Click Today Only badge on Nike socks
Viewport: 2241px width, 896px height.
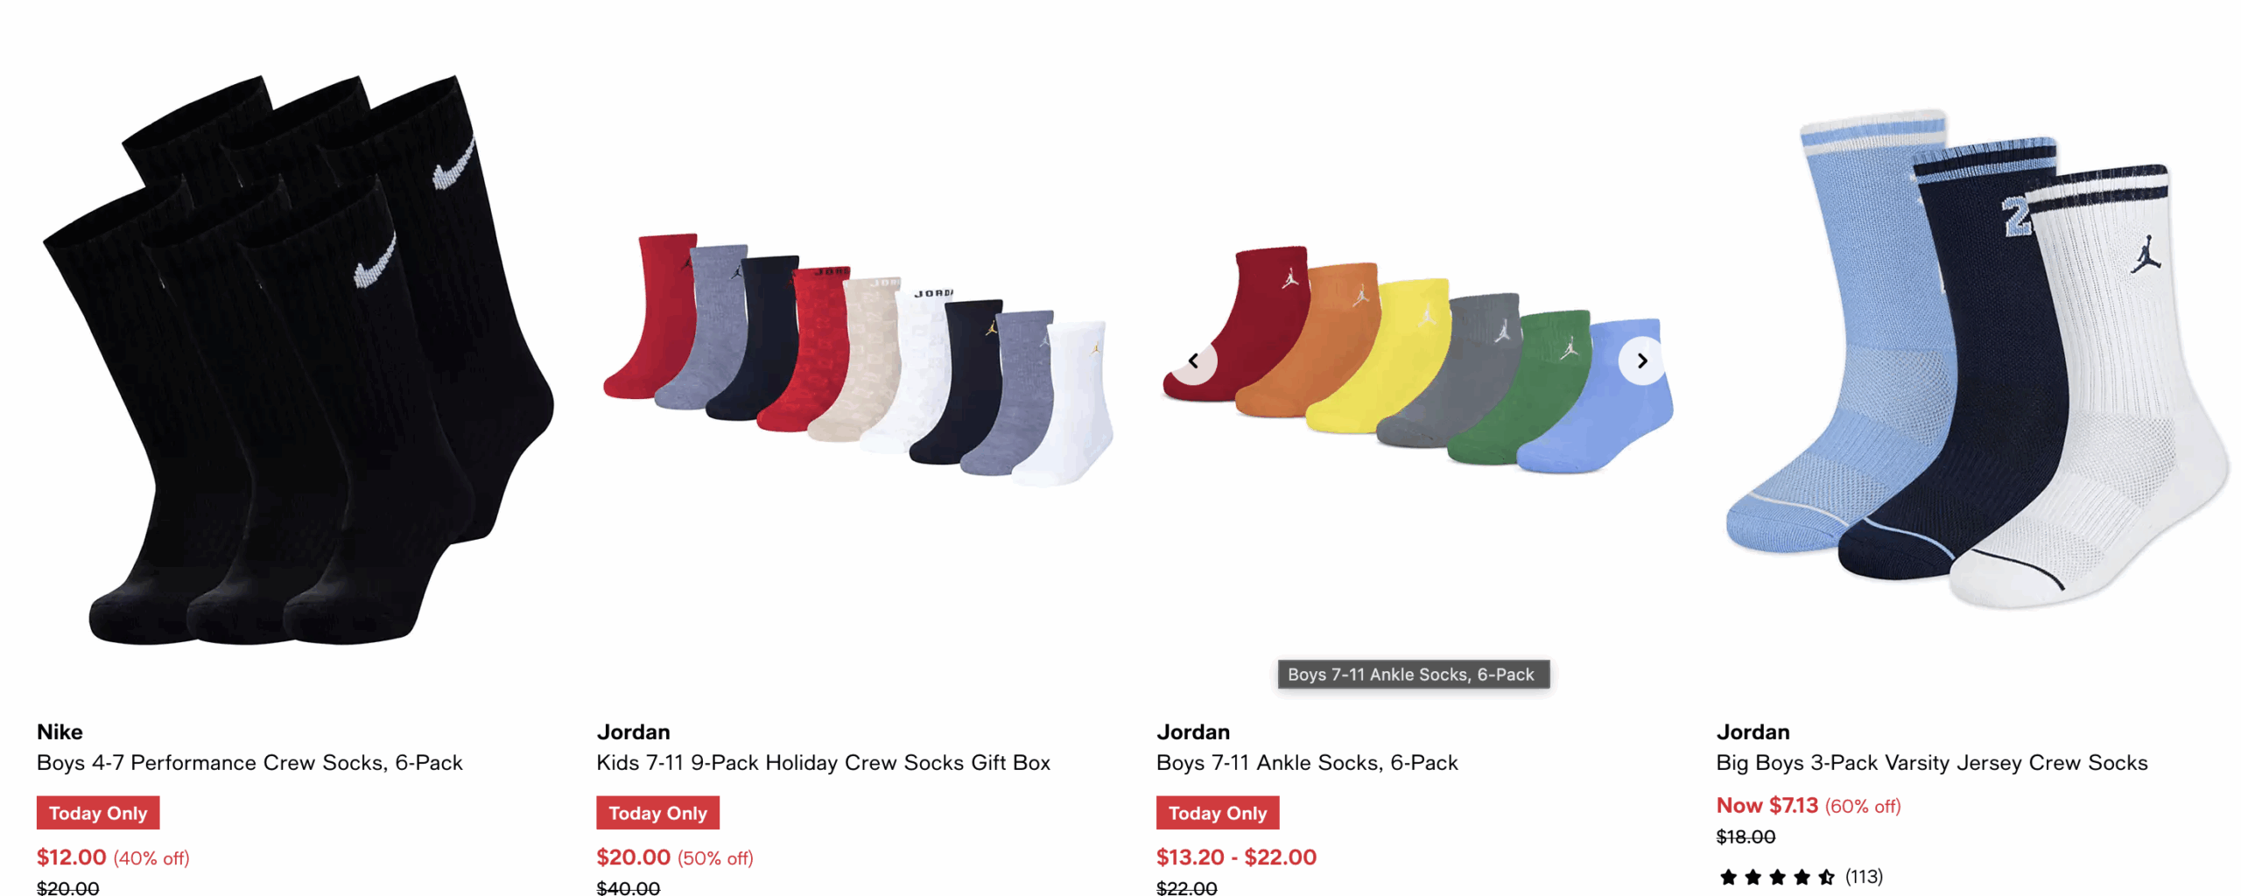coord(98,812)
